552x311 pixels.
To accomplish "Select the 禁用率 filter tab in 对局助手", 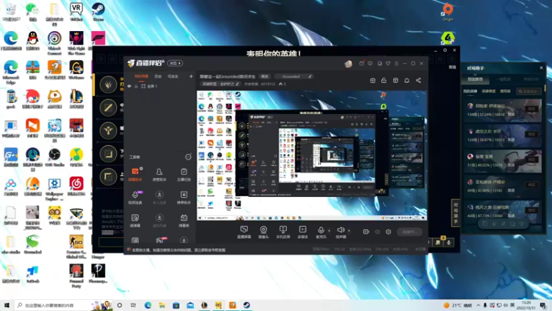I will pyautogui.click(x=505, y=91).
